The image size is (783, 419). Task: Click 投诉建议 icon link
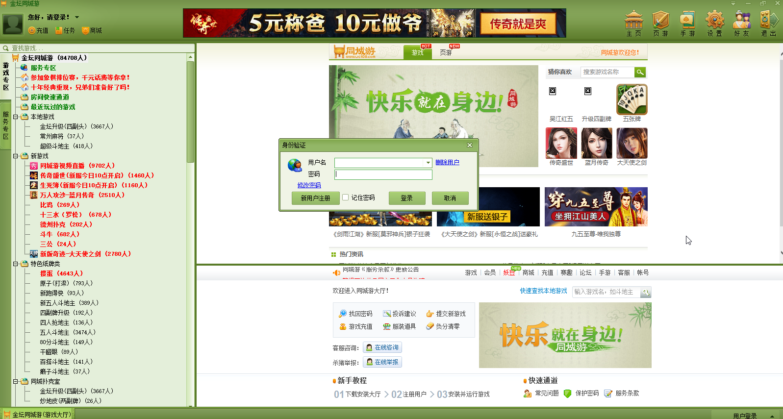[400, 314]
